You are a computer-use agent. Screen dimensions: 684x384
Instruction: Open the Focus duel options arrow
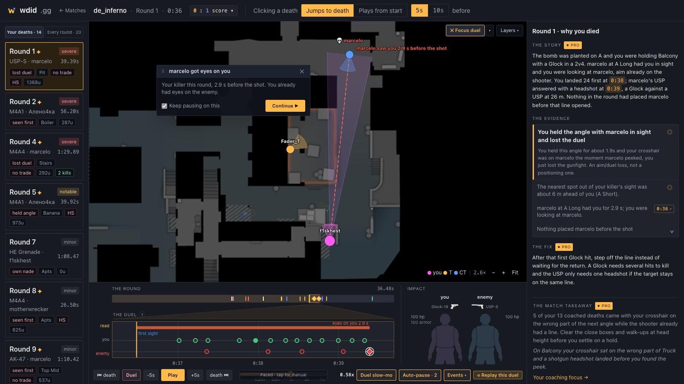tap(490, 31)
